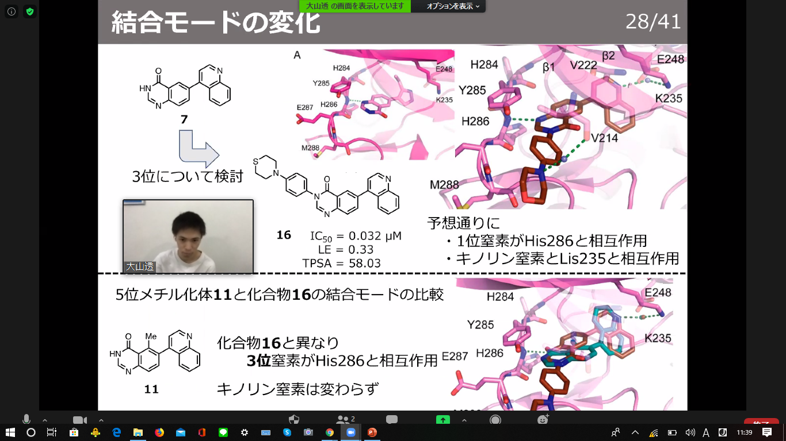Click the 予想通りに text
This screenshot has height=441, width=786.
click(464, 223)
